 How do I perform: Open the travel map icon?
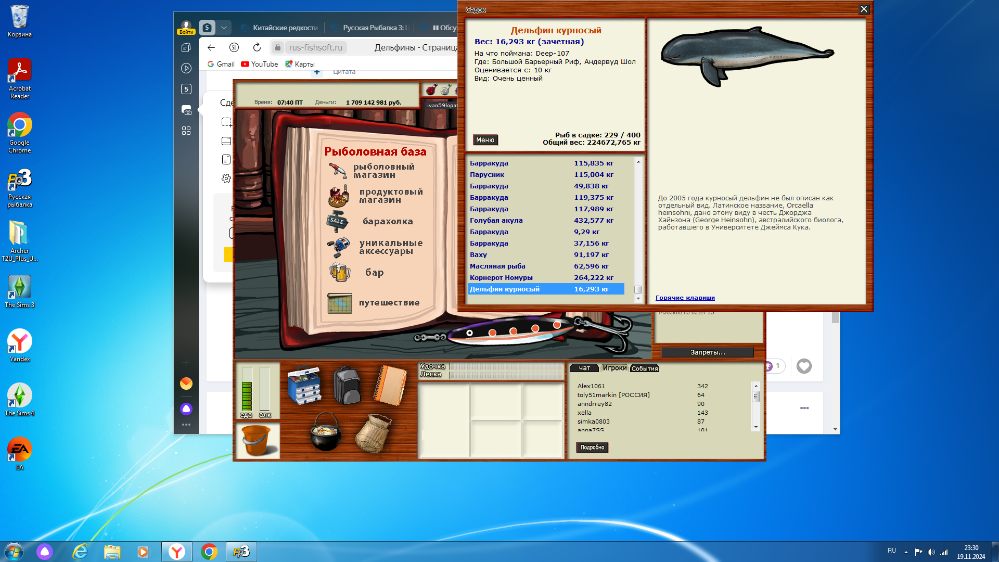pyautogui.click(x=340, y=303)
